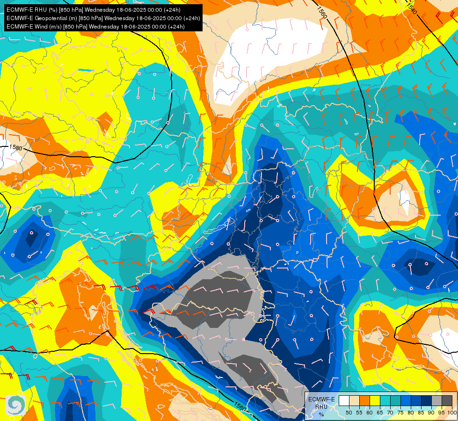The height and width of the screenshot is (421, 458).
Task: Click the legend value 55
Action: click(x=359, y=413)
